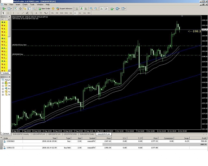This screenshot has width=208, height=166.
Task: Select the Text tool letter A
Action: pos(36,13)
